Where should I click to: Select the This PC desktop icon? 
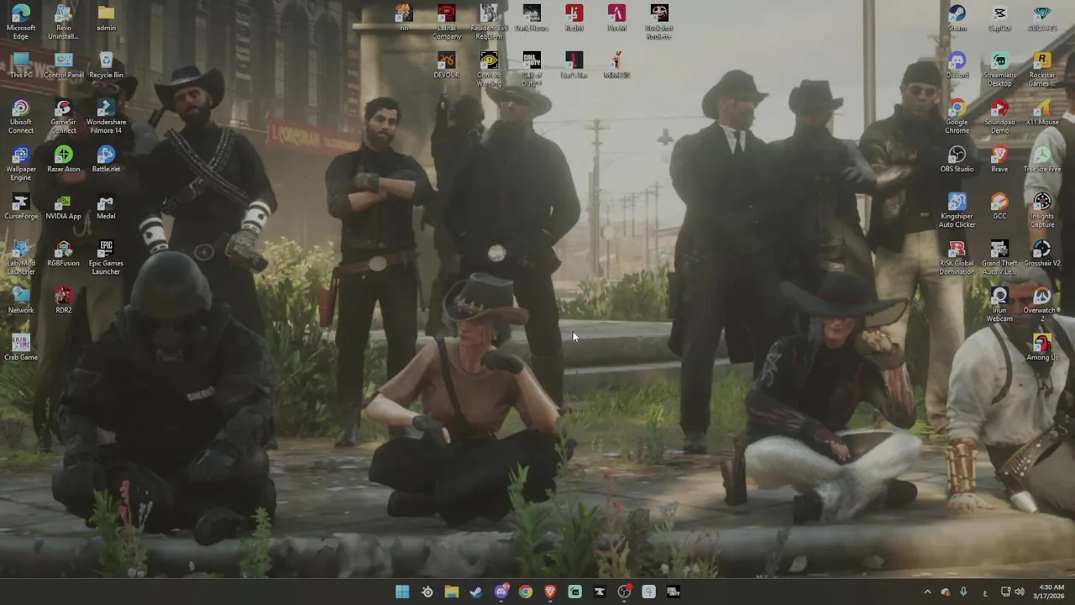click(x=21, y=66)
